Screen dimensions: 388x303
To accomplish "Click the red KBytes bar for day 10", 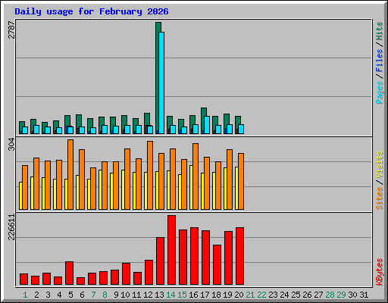I will tap(126, 274).
